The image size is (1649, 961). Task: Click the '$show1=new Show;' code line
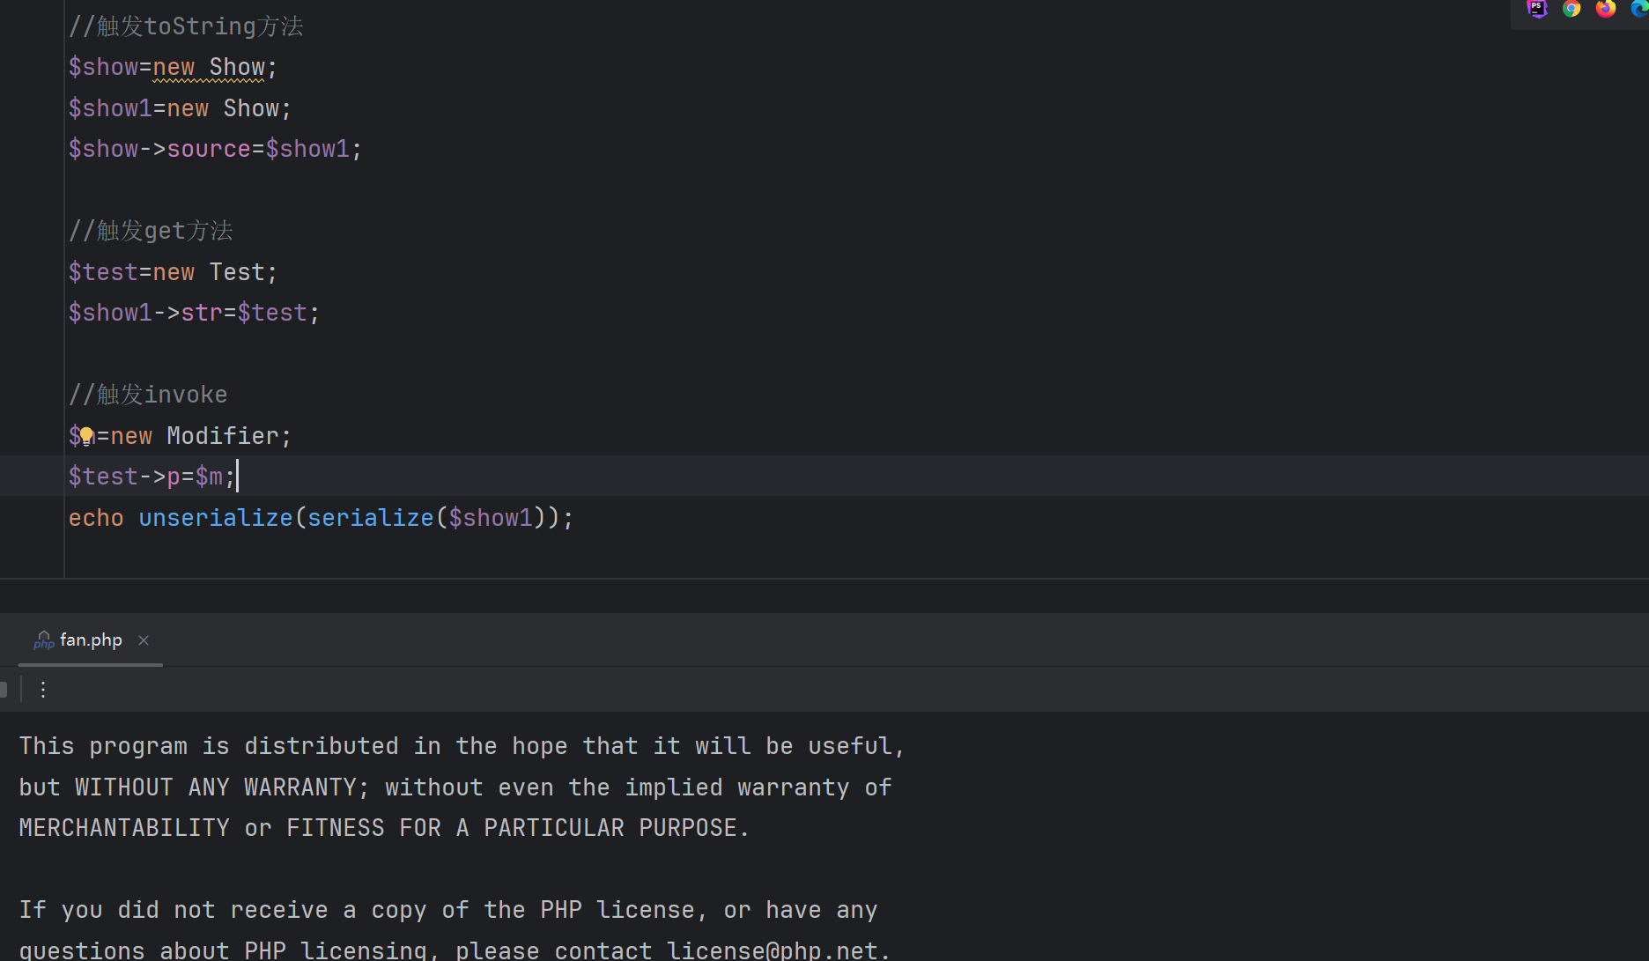click(180, 108)
